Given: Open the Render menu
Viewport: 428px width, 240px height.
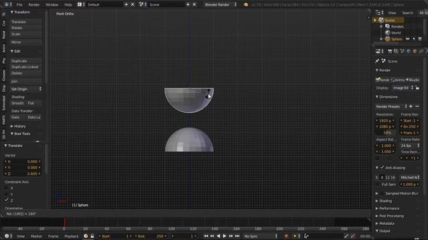Looking at the screenshot, I should (x=34, y=5).
